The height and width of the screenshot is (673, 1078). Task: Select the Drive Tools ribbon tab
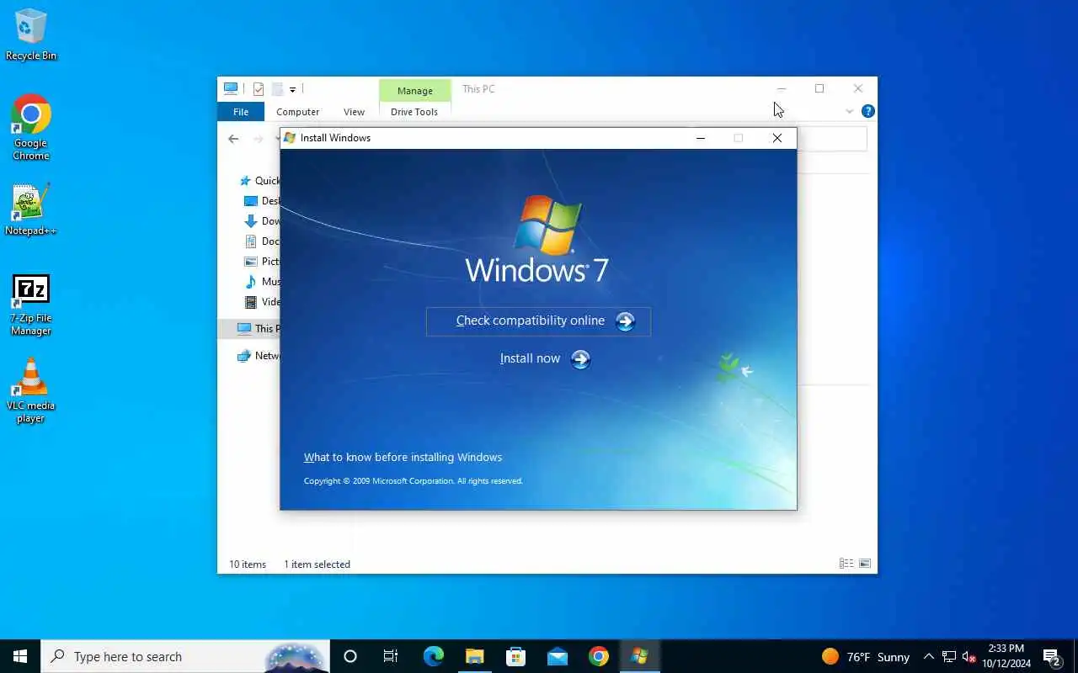pos(414,112)
